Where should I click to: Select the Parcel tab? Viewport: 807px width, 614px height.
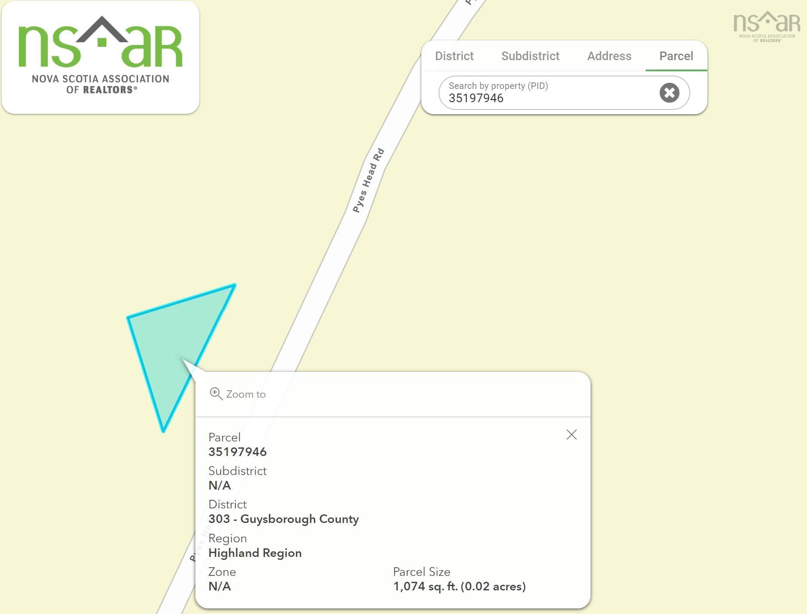[676, 56]
